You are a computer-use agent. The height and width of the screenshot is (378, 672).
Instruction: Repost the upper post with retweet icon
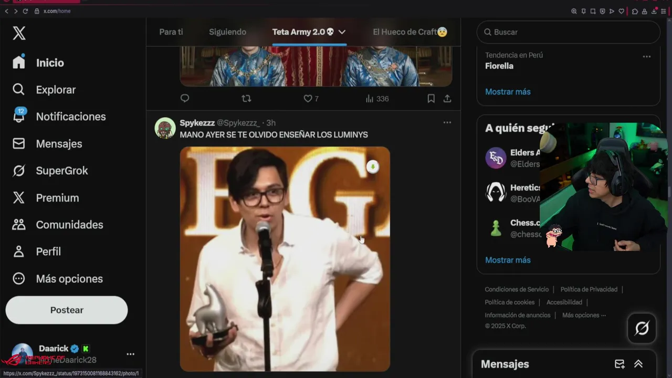click(246, 99)
